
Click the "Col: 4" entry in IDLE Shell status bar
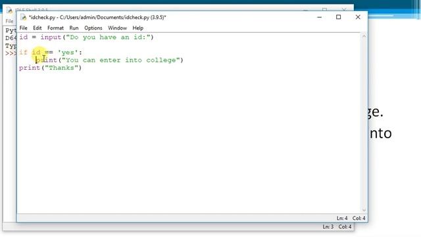(x=345, y=226)
